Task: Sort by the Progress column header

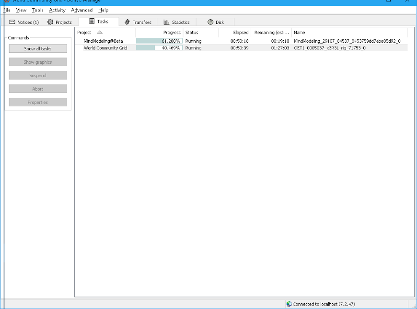Action: [159, 33]
